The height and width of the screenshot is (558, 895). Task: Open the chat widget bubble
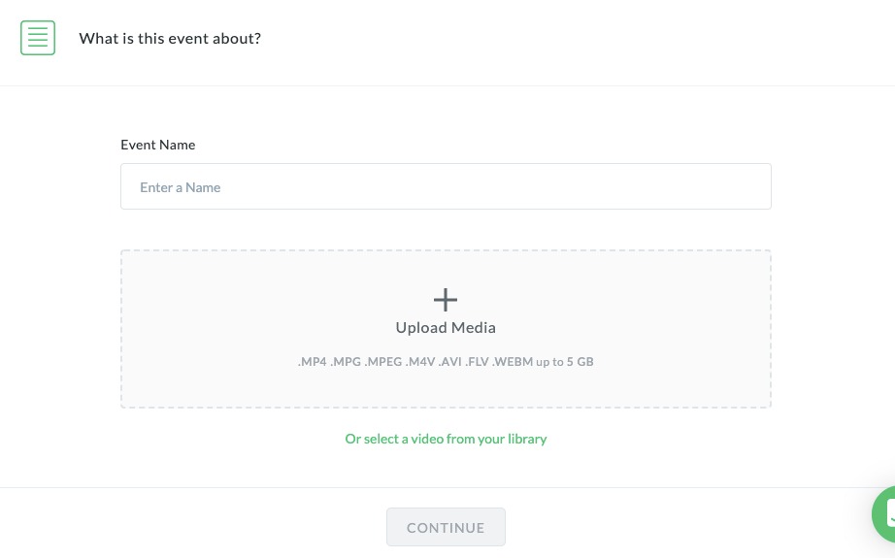click(885, 514)
